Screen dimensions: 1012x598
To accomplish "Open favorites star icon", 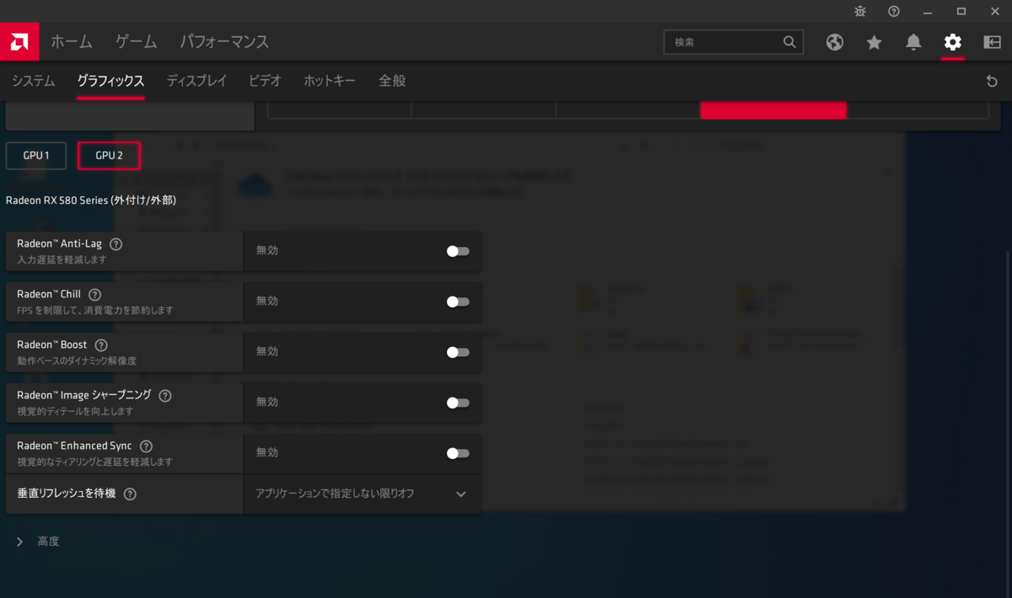I will tap(875, 42).
